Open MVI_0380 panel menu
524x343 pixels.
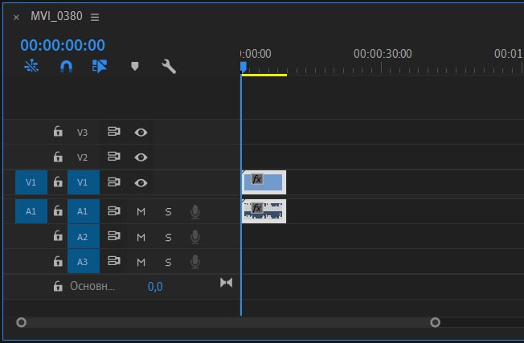[x=95, y=17]
